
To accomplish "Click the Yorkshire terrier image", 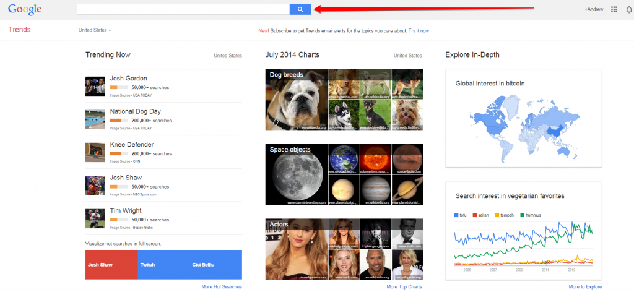I will tap(407, 115).
